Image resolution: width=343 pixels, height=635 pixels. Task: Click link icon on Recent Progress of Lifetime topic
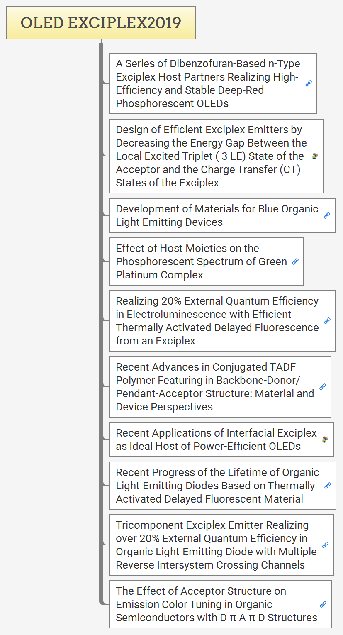click(x=328, y=486)
